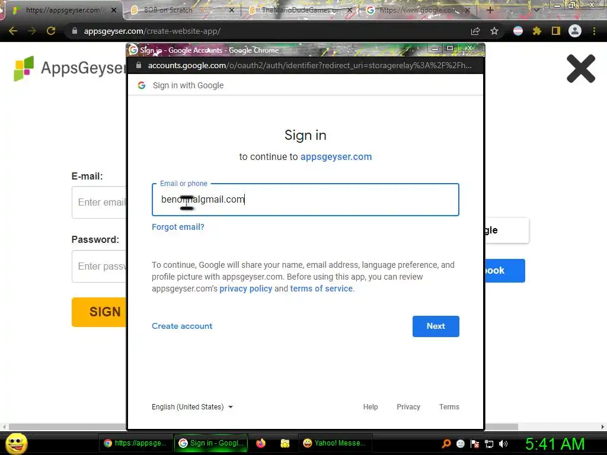
Task: Open the folder icon in the taskbar
Action: 285,443
